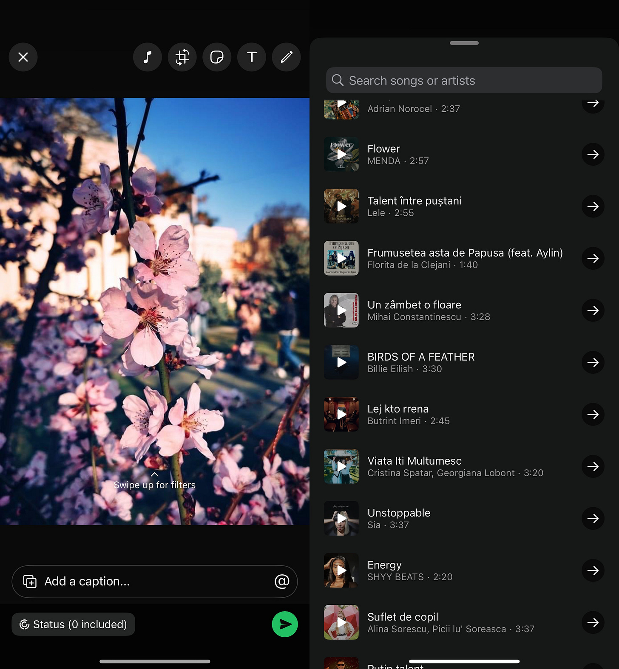Play preview of Un zâmbet o floare
Image resolution: width=619 pixels, height=669 pixels.
tap(341, 311)
